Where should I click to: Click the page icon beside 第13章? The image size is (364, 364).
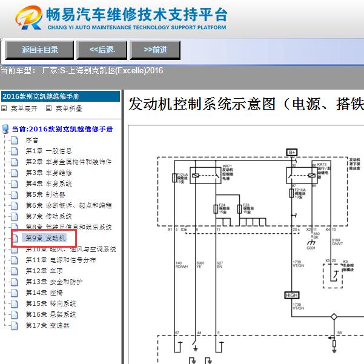pos(14,282)
